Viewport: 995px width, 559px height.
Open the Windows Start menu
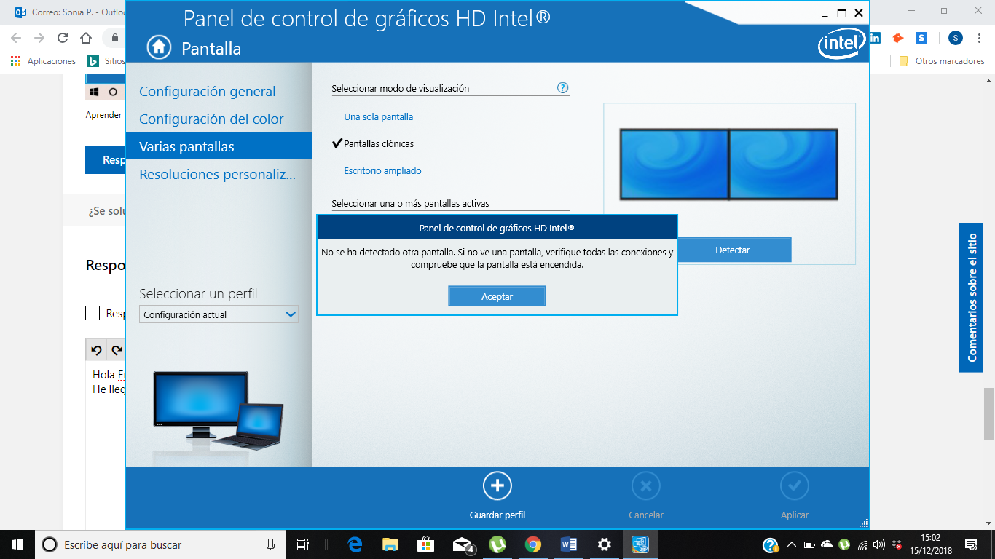17,544
